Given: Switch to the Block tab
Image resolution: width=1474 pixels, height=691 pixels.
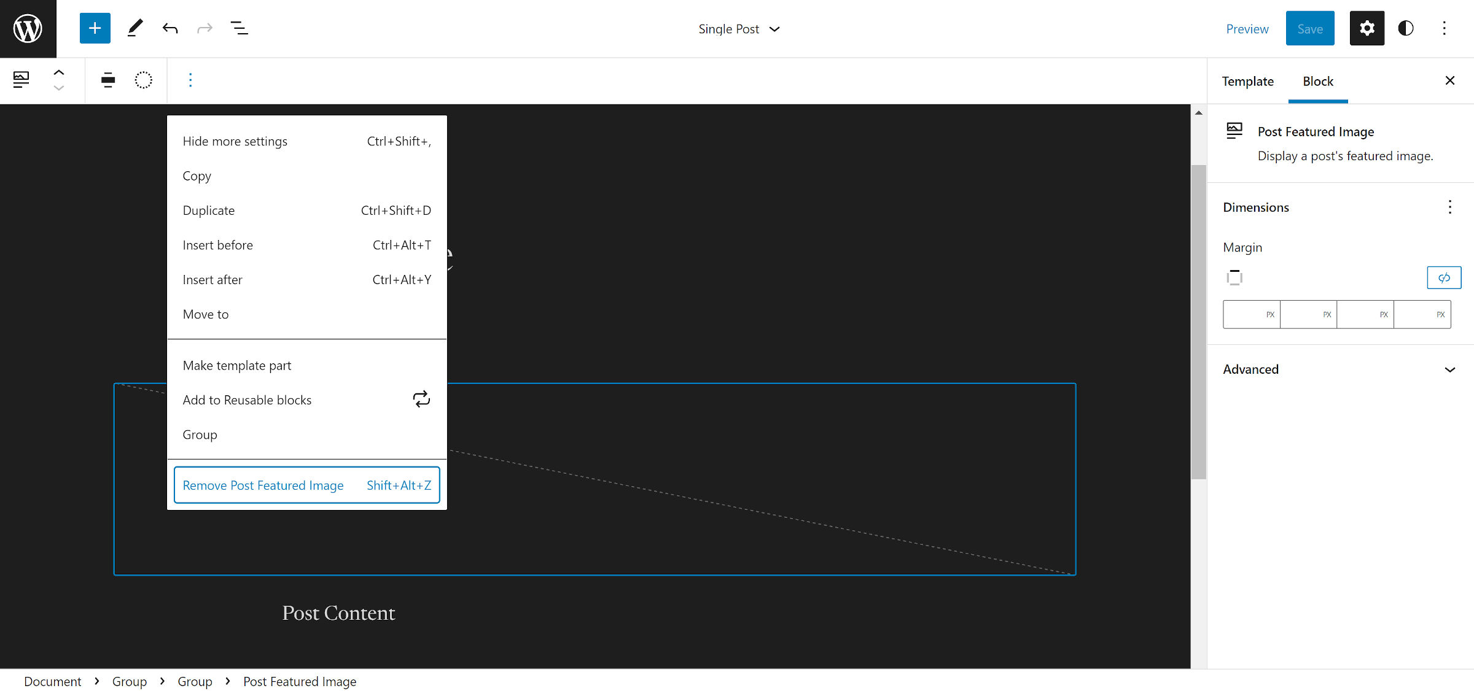Looking at the screenshot, I should pyautogui.click(x=1317, y=81).
